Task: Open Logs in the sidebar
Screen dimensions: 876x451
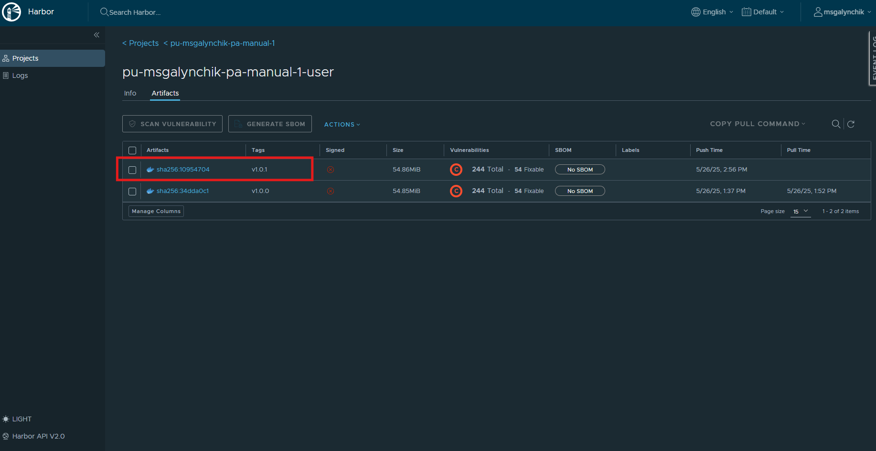Action: tap(20, 75)
